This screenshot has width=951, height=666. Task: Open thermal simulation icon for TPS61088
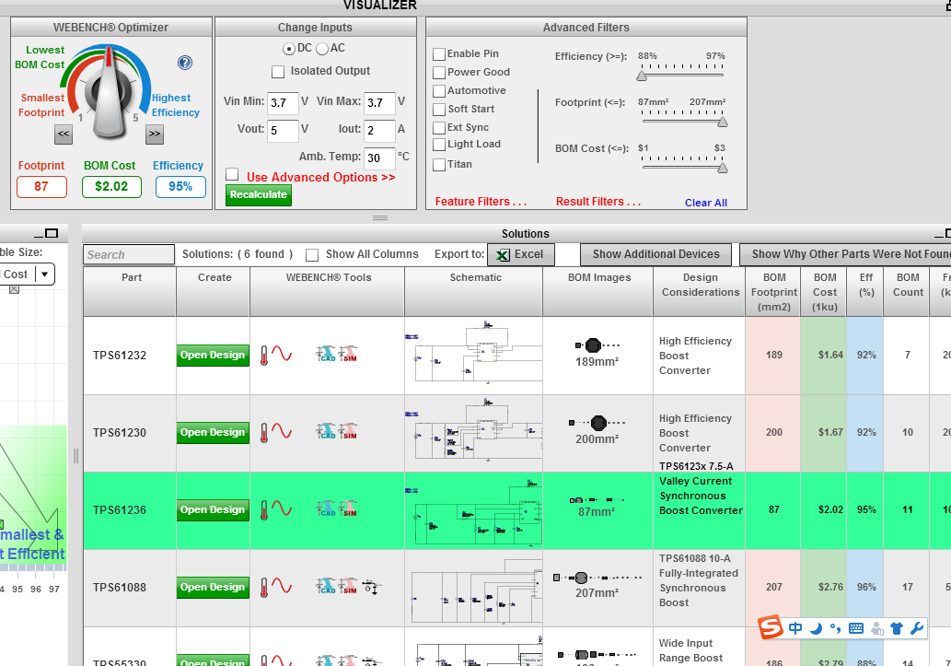pos(264,588)
